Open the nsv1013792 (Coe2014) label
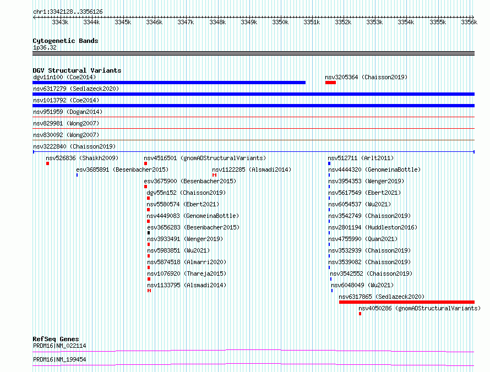 [x=66, y=100]
